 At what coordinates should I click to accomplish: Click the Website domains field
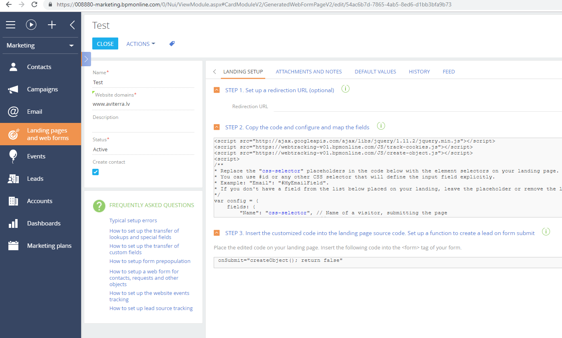click(x=143, y=104)
